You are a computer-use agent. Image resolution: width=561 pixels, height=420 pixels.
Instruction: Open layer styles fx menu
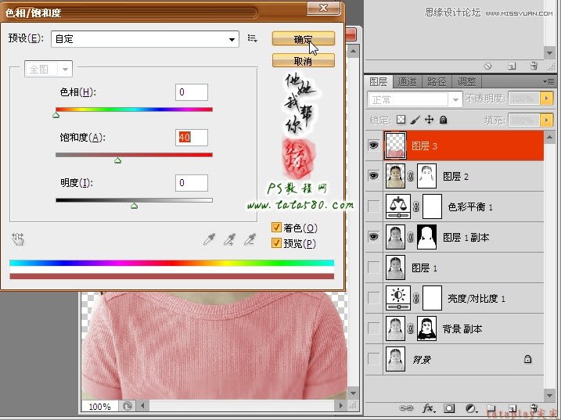(429, 408)
